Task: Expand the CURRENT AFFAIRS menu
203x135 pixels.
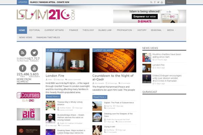Action: coord(54,30)
